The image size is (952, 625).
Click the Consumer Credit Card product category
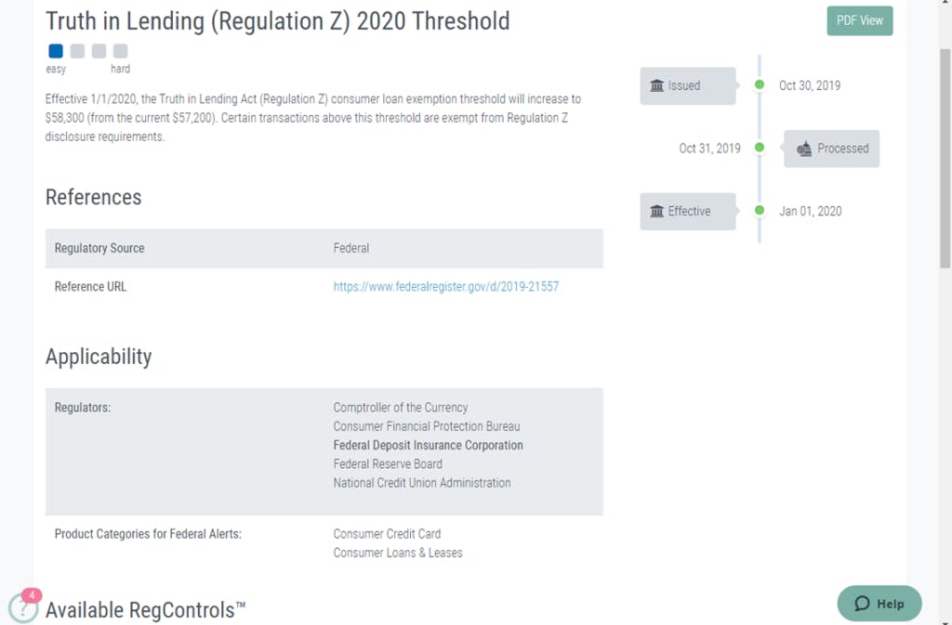pos(387,534)
